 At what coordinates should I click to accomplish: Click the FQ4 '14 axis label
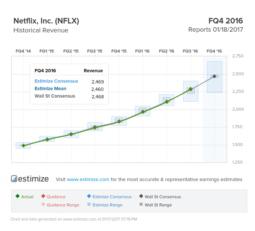click(x=23, y=51)
